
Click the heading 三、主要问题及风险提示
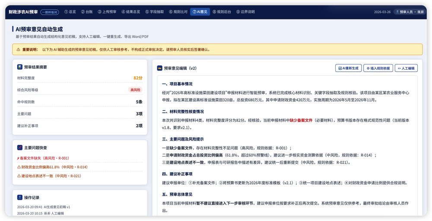pos(183,139)
